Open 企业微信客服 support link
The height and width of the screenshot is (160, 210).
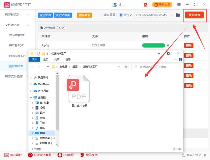[x=40, y=155]
